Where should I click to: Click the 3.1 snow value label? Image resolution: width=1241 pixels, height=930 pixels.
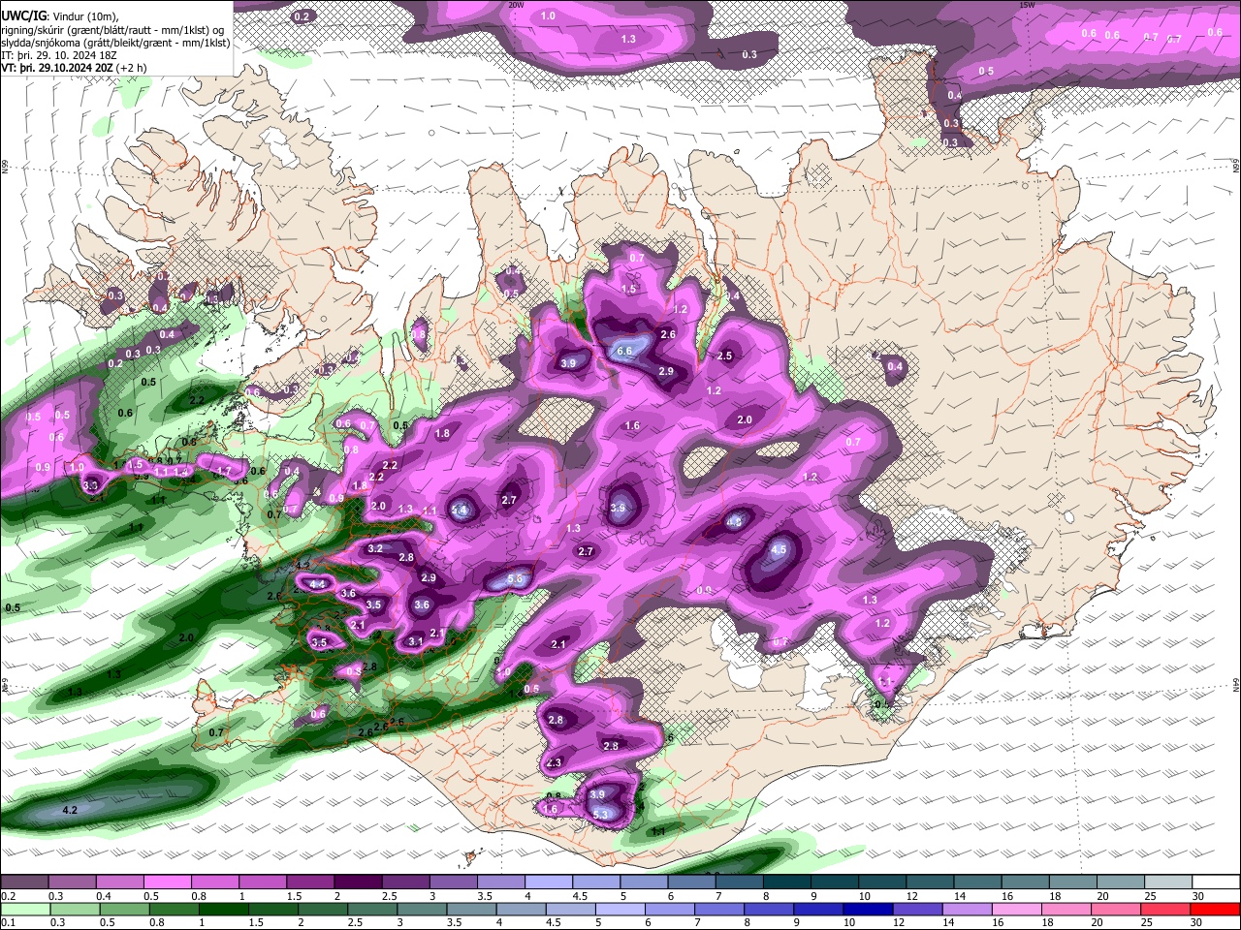point(416,641)
